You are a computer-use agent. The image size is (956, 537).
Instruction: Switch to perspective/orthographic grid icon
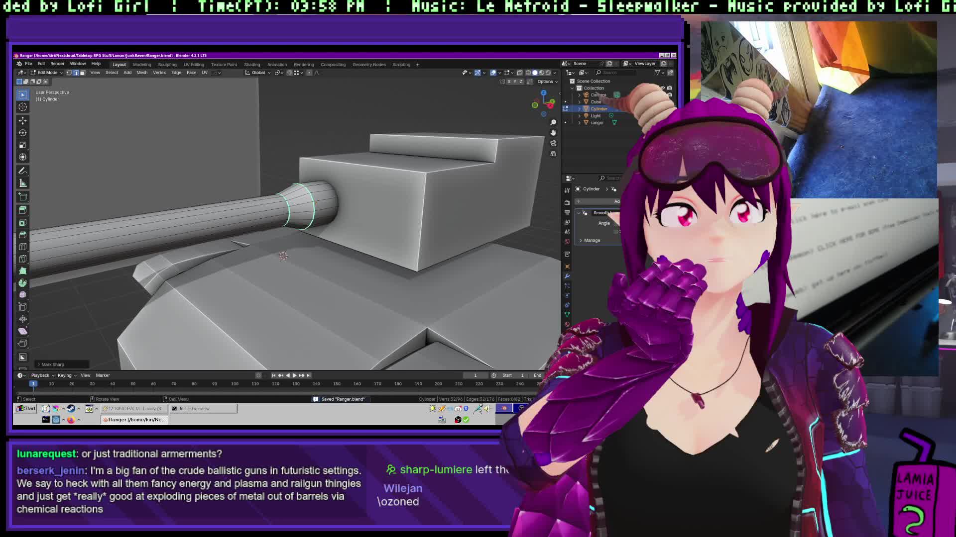(553, 154)
